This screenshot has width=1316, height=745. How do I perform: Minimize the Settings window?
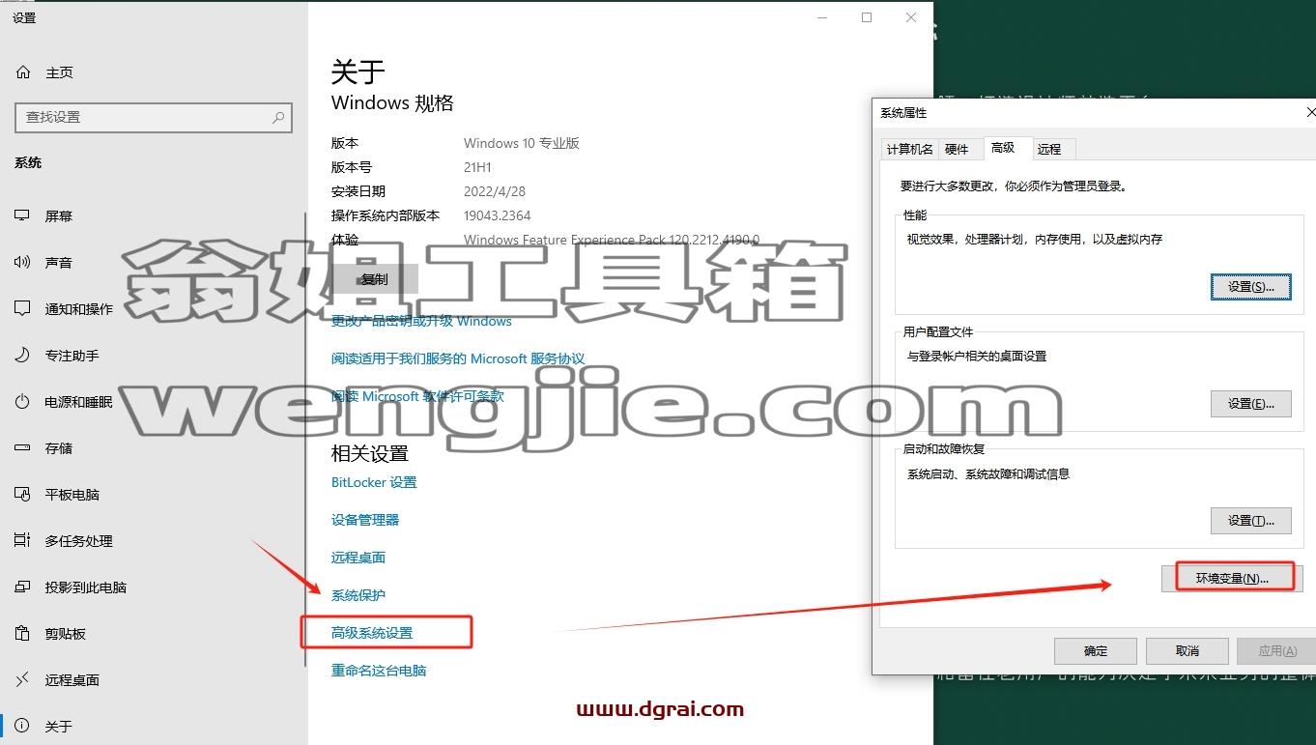tap(822, 17)
